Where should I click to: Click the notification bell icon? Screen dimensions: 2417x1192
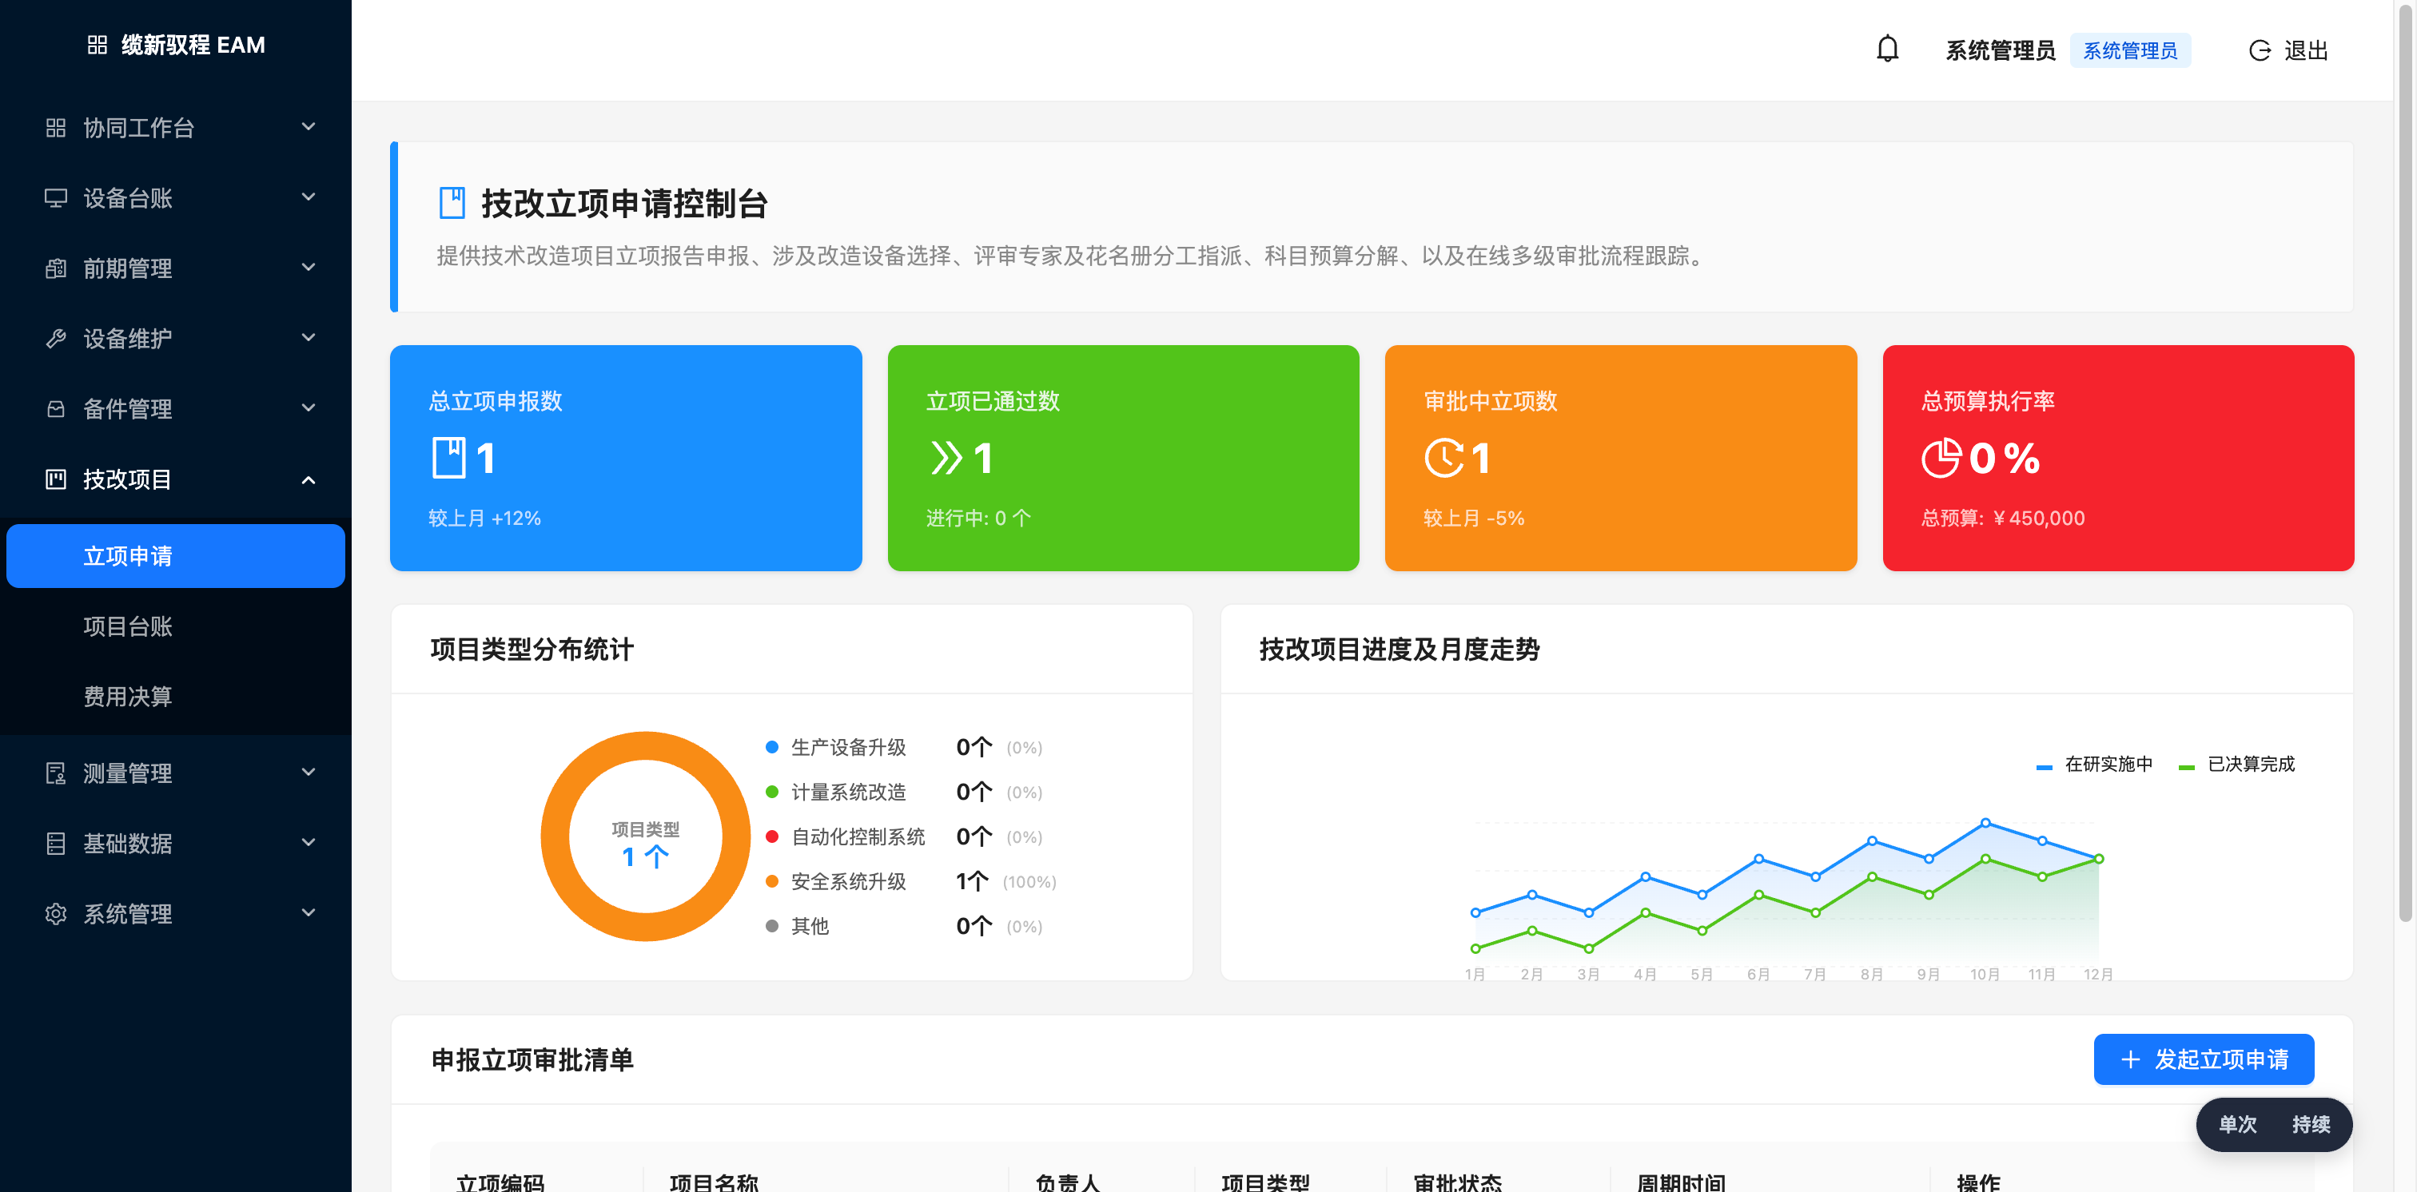tap(1887, 50)
